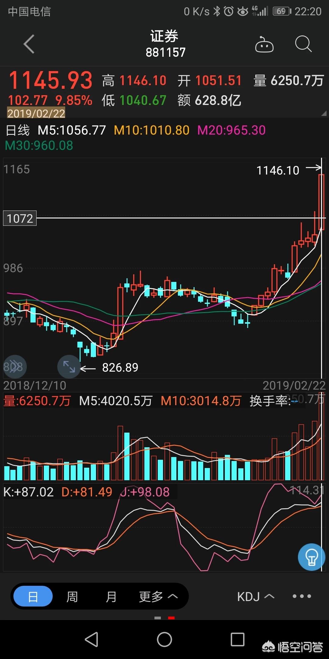Switch to the 周 weekly tab
The image size is (329, 659).
tap(72, 596)
